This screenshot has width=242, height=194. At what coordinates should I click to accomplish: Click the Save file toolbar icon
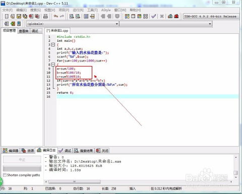pos(19,16)
